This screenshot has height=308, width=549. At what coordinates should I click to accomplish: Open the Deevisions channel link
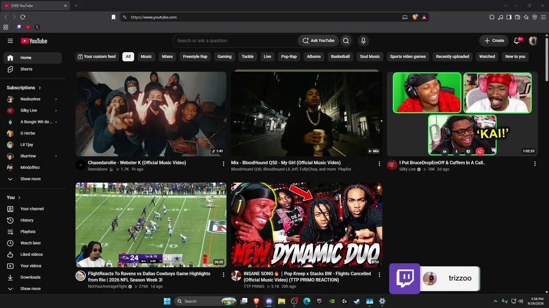click(x=98, y=169)
